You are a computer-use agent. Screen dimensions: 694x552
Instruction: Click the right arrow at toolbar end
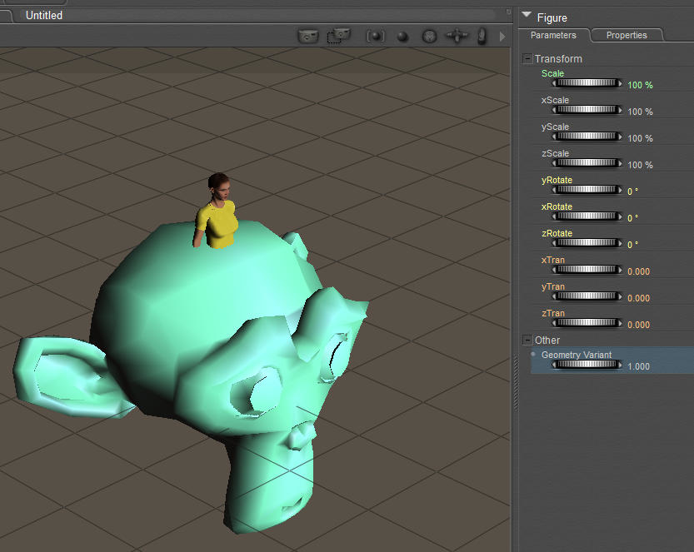(502, 37)
